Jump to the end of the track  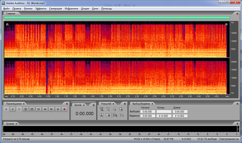[58, 109]
